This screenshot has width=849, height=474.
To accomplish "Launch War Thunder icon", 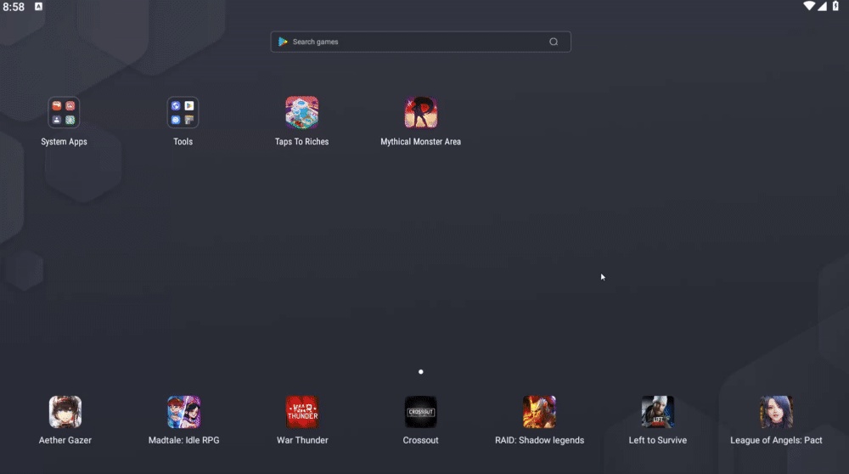I will (x=302, y=412).
